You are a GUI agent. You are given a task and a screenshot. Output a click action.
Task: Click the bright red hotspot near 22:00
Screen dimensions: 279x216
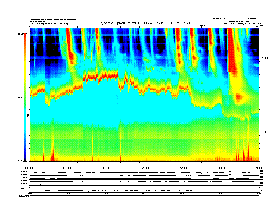[x=239, y=97]
